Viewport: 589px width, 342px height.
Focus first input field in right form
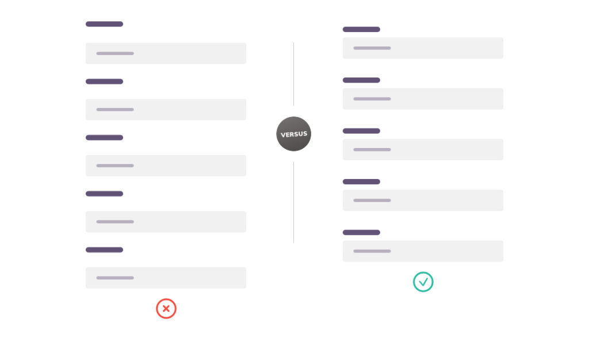[x=423, y=48]
